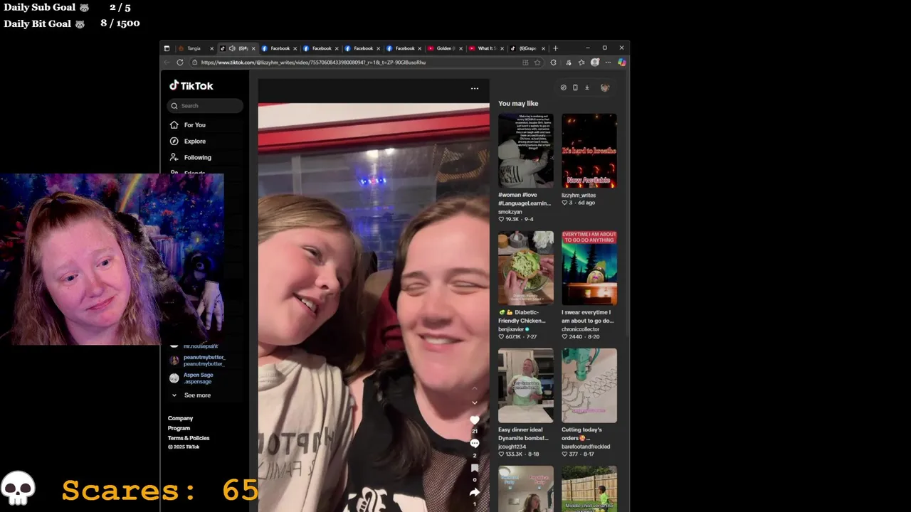Image resolution: width=911 pixels, height=512 pixels.
Task: Open the Cutting today's orders video thumbnail
Action: (x=589, y=385)
